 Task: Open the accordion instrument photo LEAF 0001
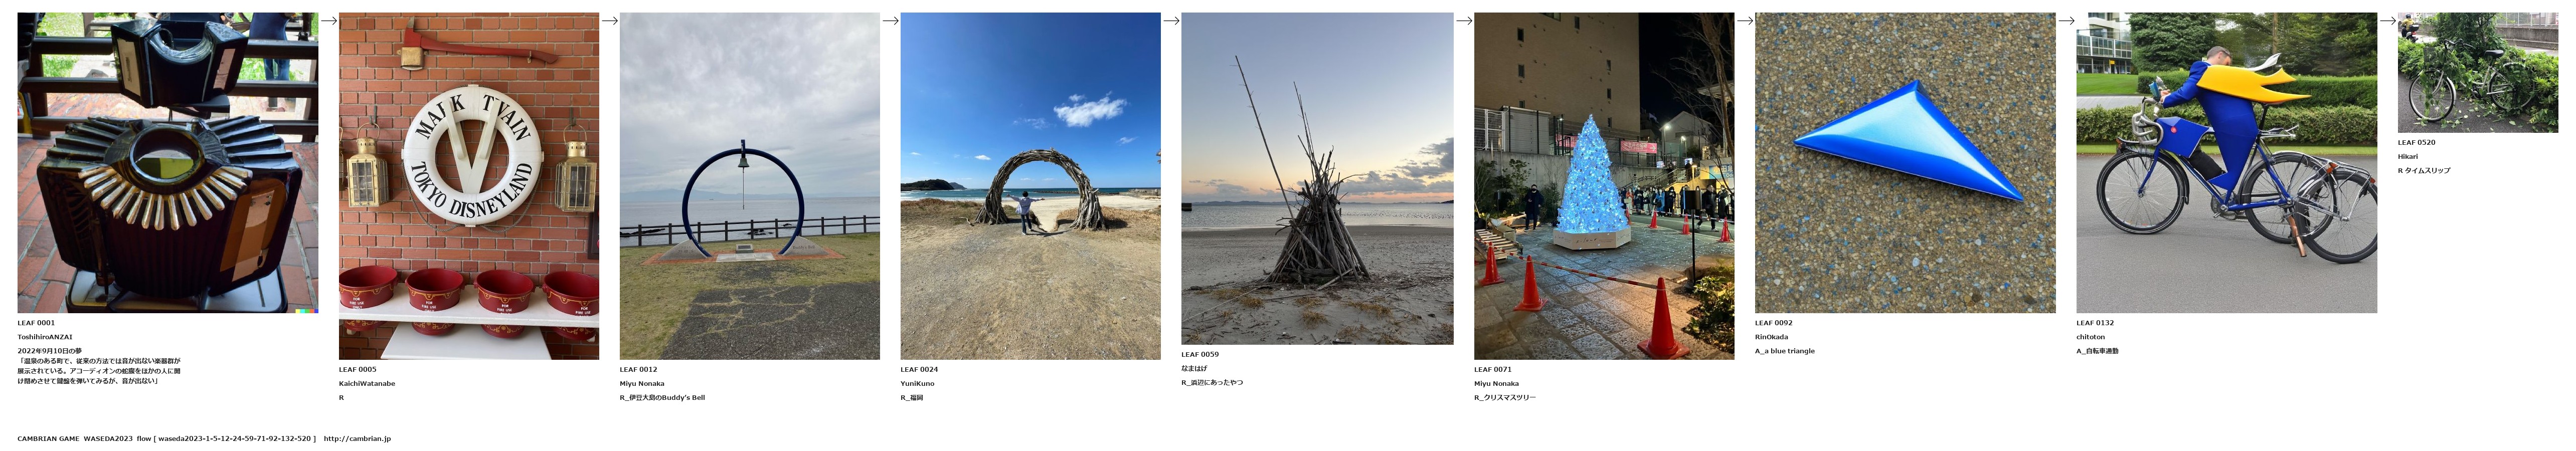(168, 163)
